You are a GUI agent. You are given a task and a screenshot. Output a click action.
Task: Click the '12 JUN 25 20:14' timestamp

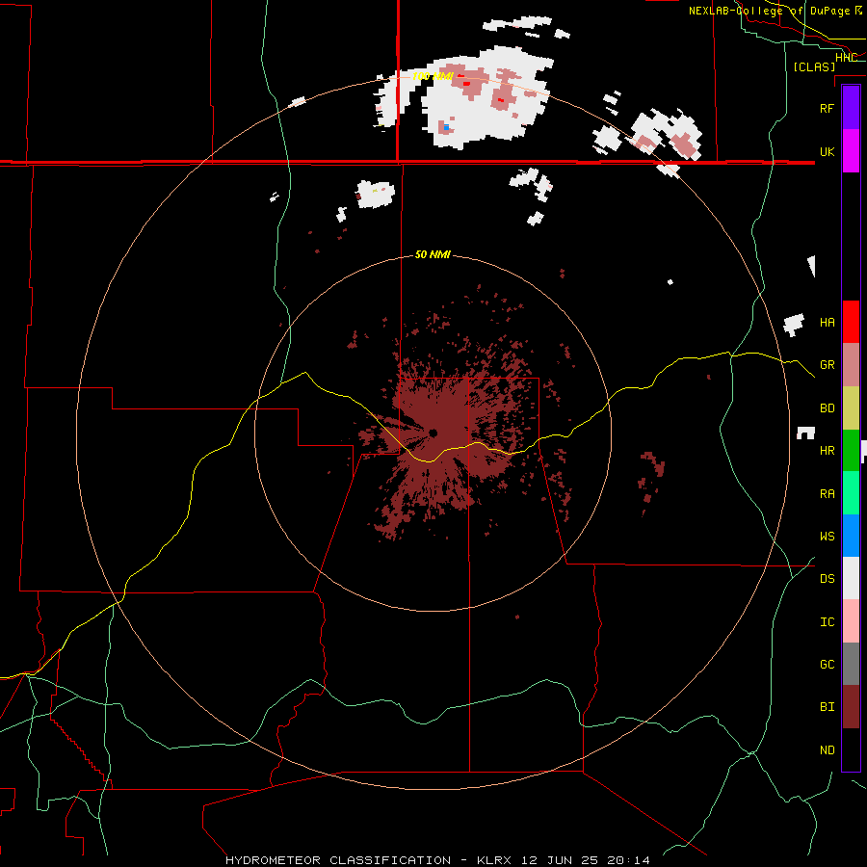click(x=586, y=860)
